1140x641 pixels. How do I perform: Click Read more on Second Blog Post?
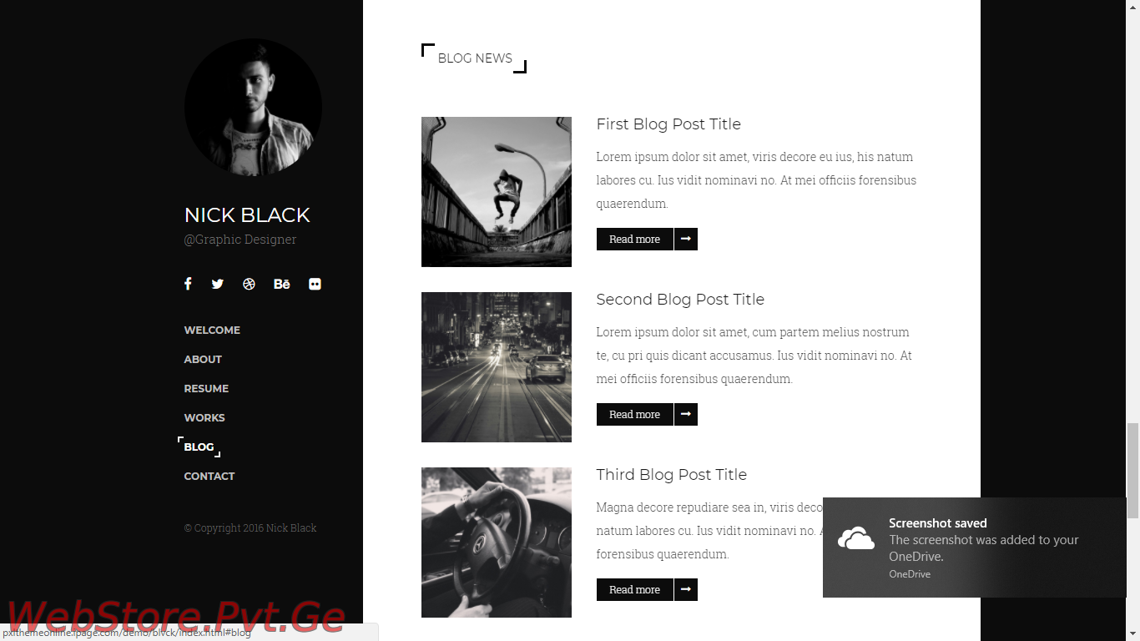pyautogui.click(x=635, y=414)
